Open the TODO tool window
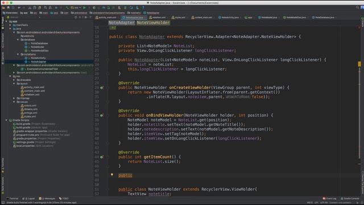This screenshot has height=205, width=364. pyautogui.click(x=64, y=199)
